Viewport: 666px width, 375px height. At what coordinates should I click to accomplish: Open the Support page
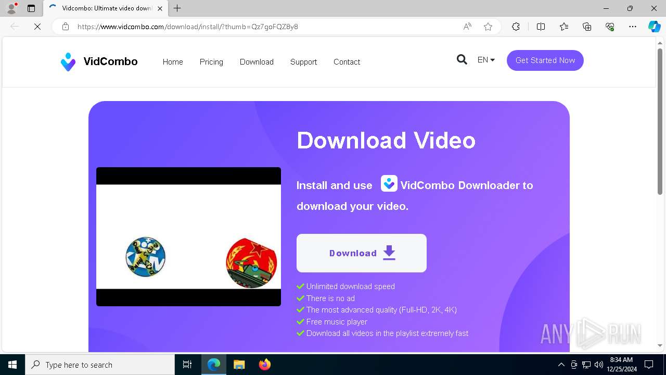pyautogui.click(x=303, y=61)
